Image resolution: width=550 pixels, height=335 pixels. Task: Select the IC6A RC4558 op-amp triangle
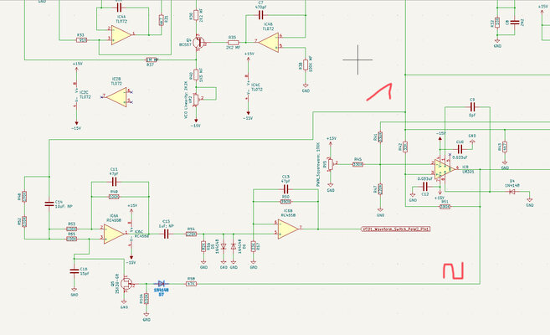coord(114,234)
